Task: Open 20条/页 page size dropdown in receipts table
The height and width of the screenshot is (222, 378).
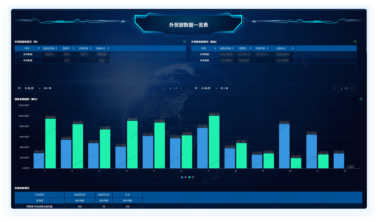Action: click(209, 88)
